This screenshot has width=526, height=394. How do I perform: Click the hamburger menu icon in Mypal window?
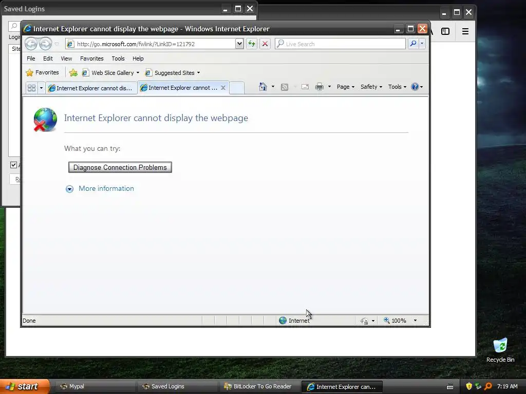[465, 31]
